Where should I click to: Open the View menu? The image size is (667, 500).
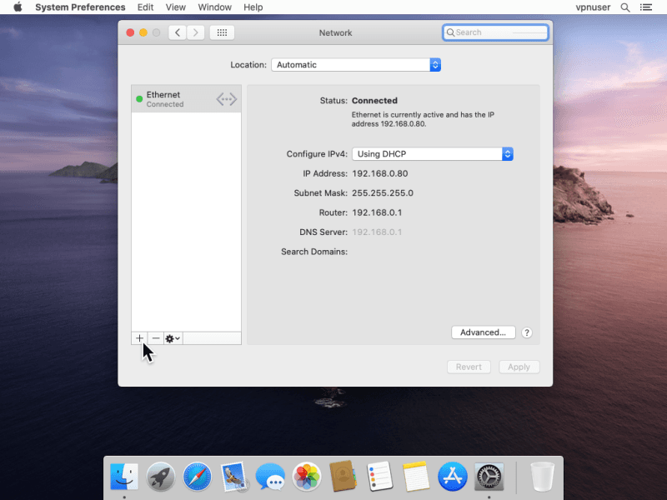176,7
